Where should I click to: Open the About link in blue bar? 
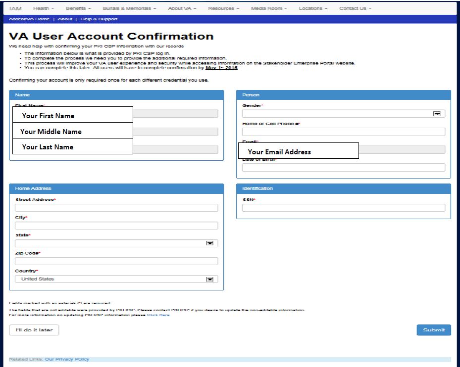[65, 19]
